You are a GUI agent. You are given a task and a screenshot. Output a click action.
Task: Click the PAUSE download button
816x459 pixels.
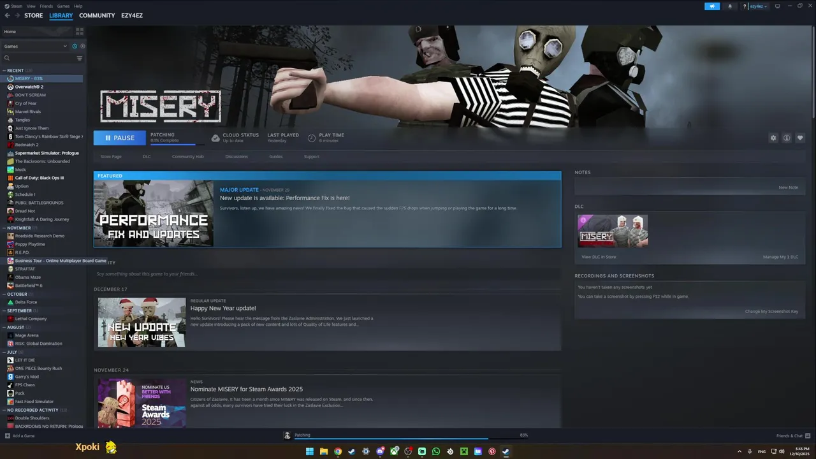tap(120, 138)
